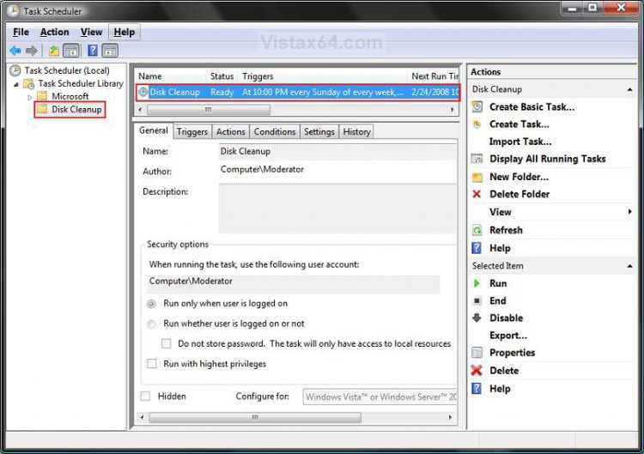Viewport: 644px width, 454px height.
Task: Click the Export... action link
Action: coord(508,336)
